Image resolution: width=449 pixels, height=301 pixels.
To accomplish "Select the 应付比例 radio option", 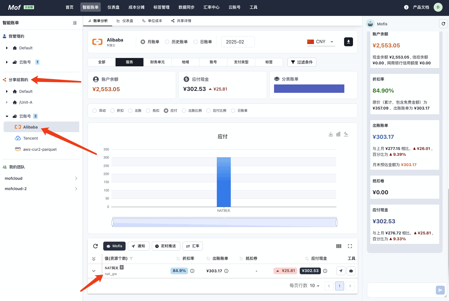I will (208, 111).
